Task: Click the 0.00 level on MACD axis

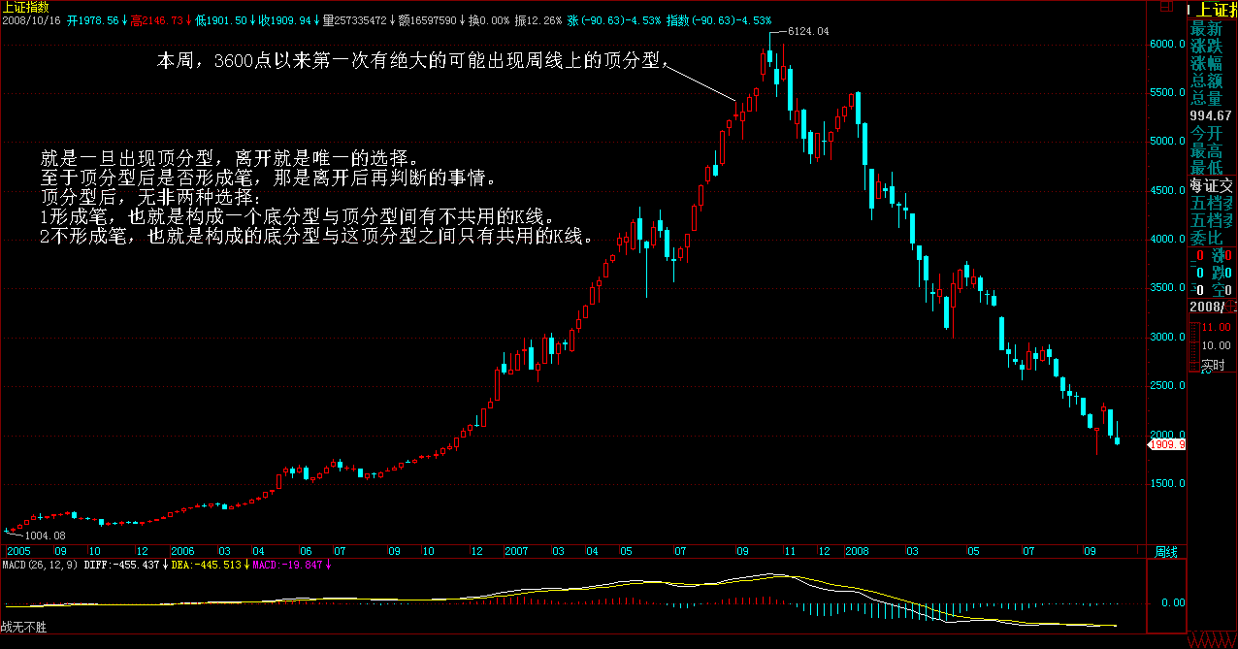Action: (x=1172, y=602)
